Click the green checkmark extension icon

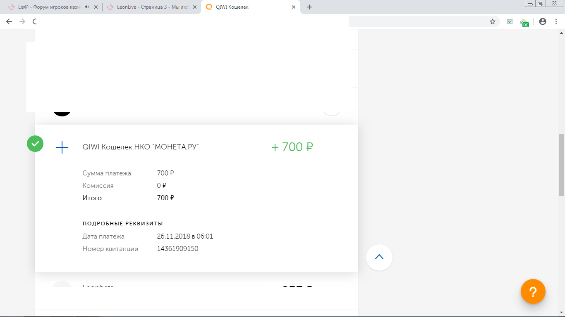510,21
